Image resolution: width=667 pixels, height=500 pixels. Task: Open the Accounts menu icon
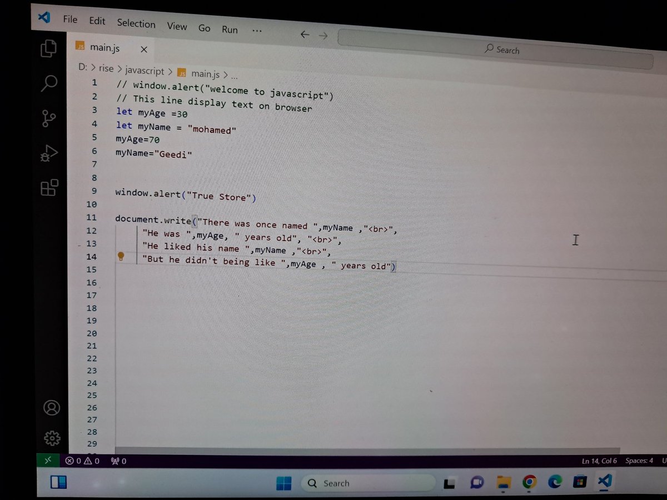52,408
